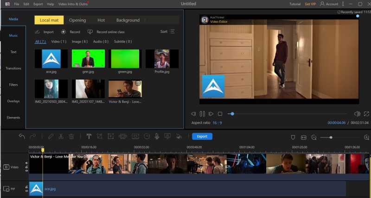The width and height of the screenshot is (371, 198).
Task: Open the Edit menu
Action: pos(26,4)
